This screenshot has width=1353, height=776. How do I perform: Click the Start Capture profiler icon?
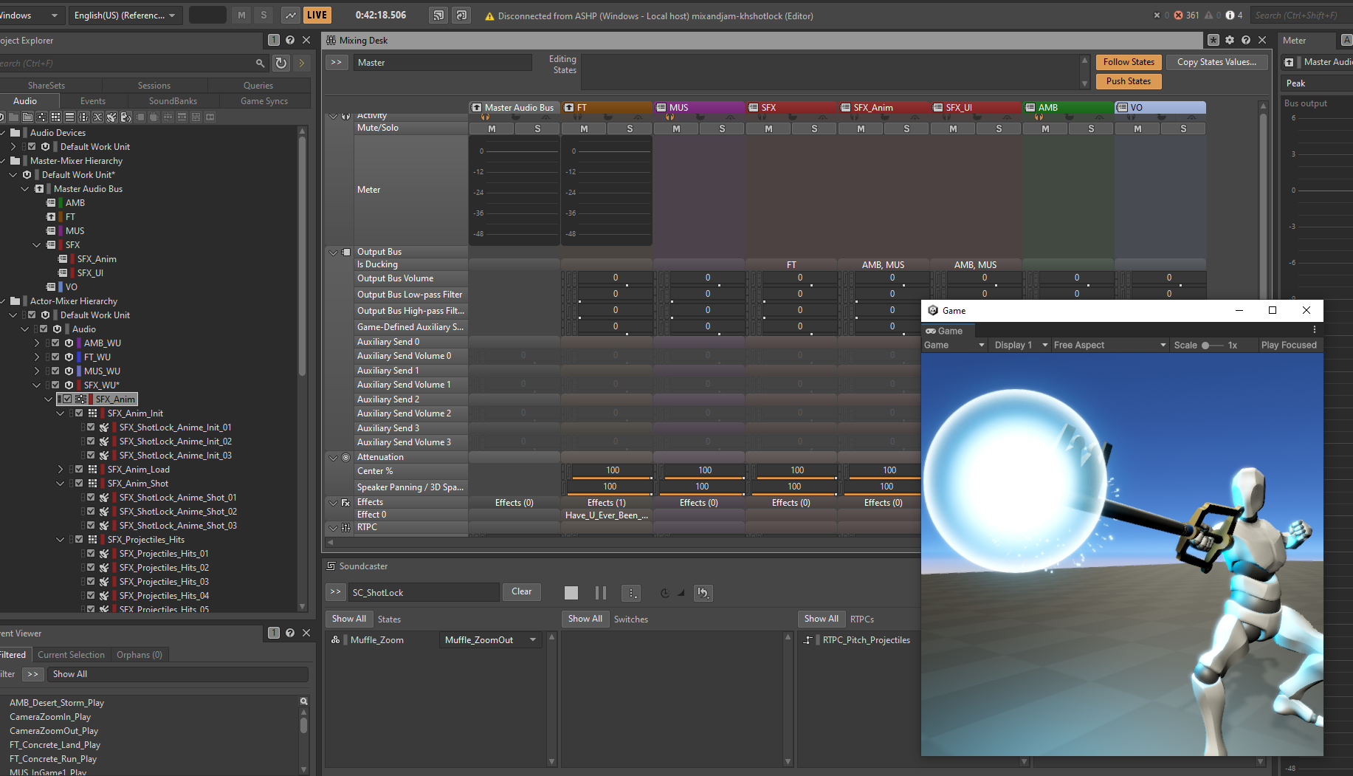291,16
